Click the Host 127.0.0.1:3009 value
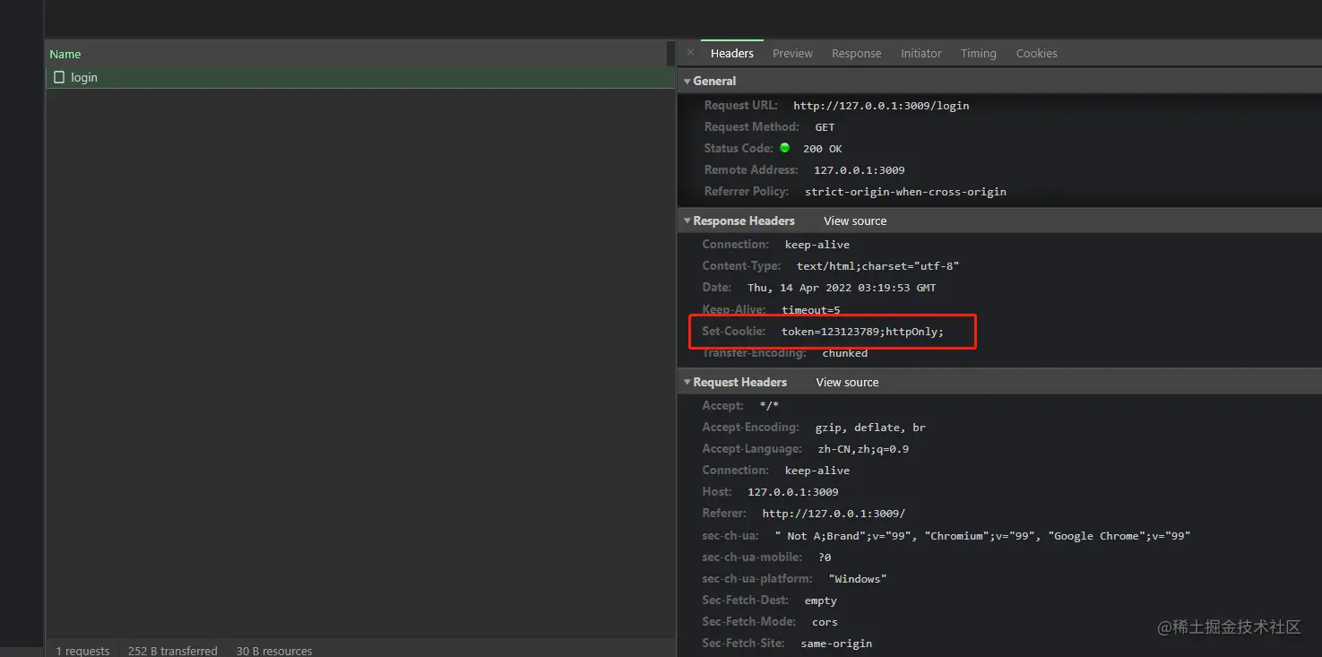1322x657 pixels. click(x=793, y=492)
